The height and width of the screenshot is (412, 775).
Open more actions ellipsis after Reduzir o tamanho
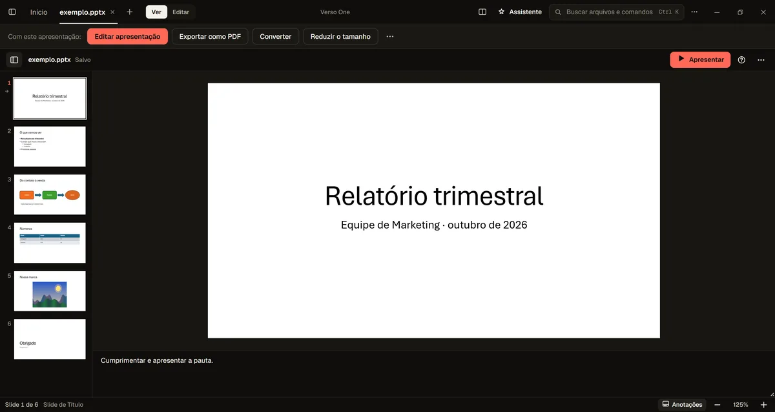390,37
